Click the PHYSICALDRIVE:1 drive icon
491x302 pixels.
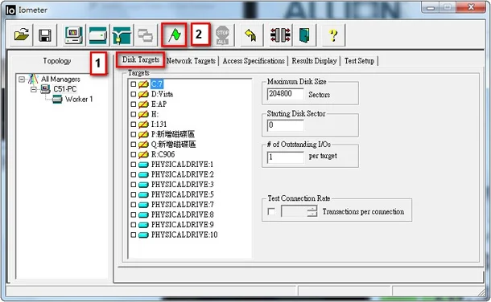click(143, 165)
